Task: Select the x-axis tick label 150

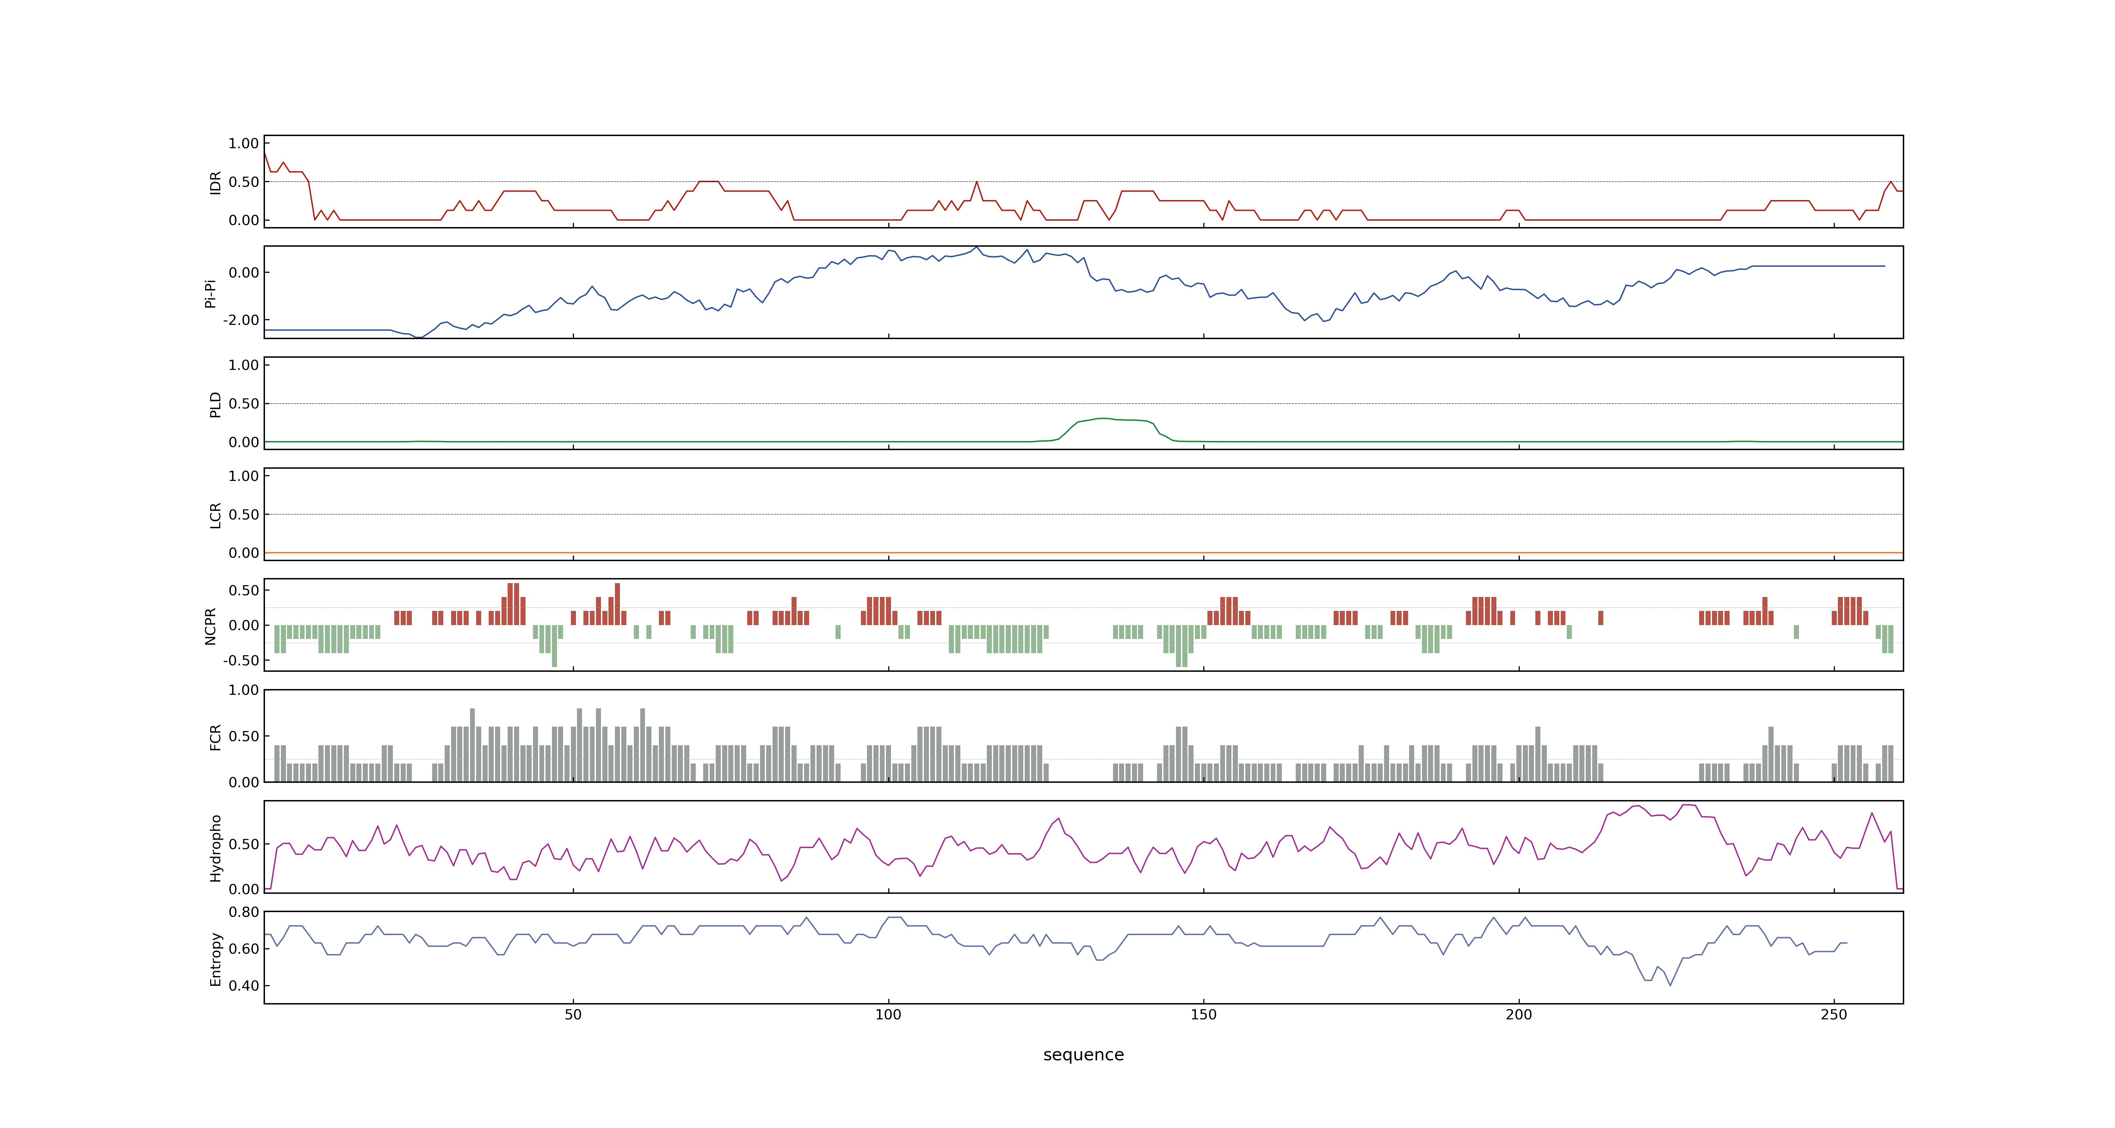Action: click(1204, 1015)
